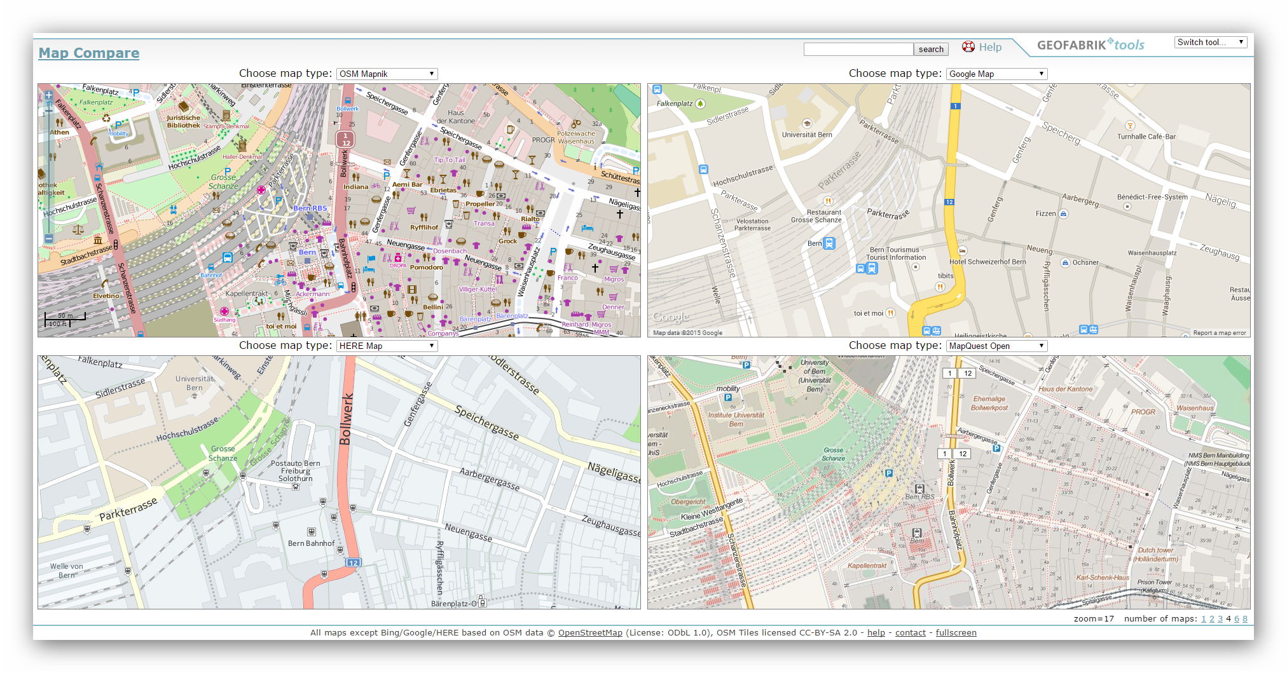Click the Haus der Kantone label on MapQuest map

1065,389
